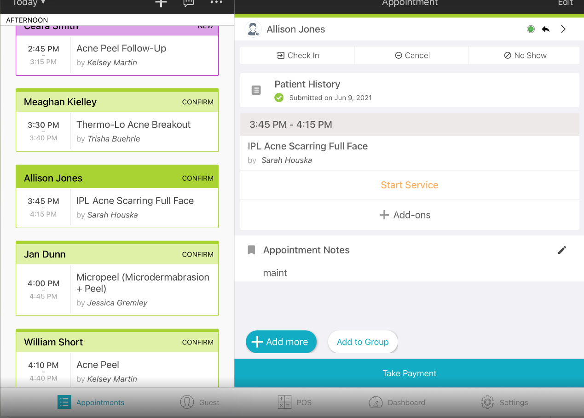Viewport: 584px width, 418px height.
Task: Switch to Dashboard tab
Action: click(x=397, y=402)
